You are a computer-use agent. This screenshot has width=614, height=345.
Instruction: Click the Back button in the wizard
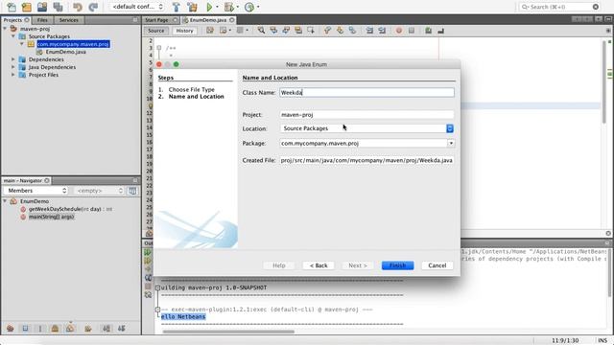coord(319,265)
